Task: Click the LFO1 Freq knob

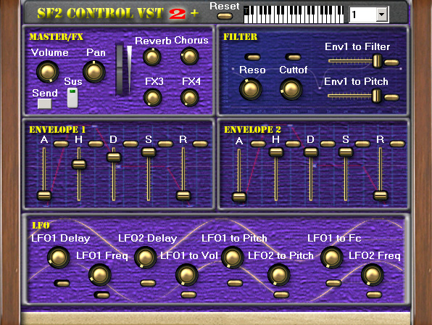Action: tap(100, 275)
